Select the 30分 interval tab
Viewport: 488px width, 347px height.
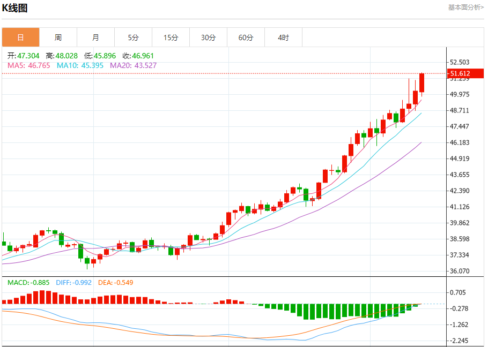coord(208,37)
